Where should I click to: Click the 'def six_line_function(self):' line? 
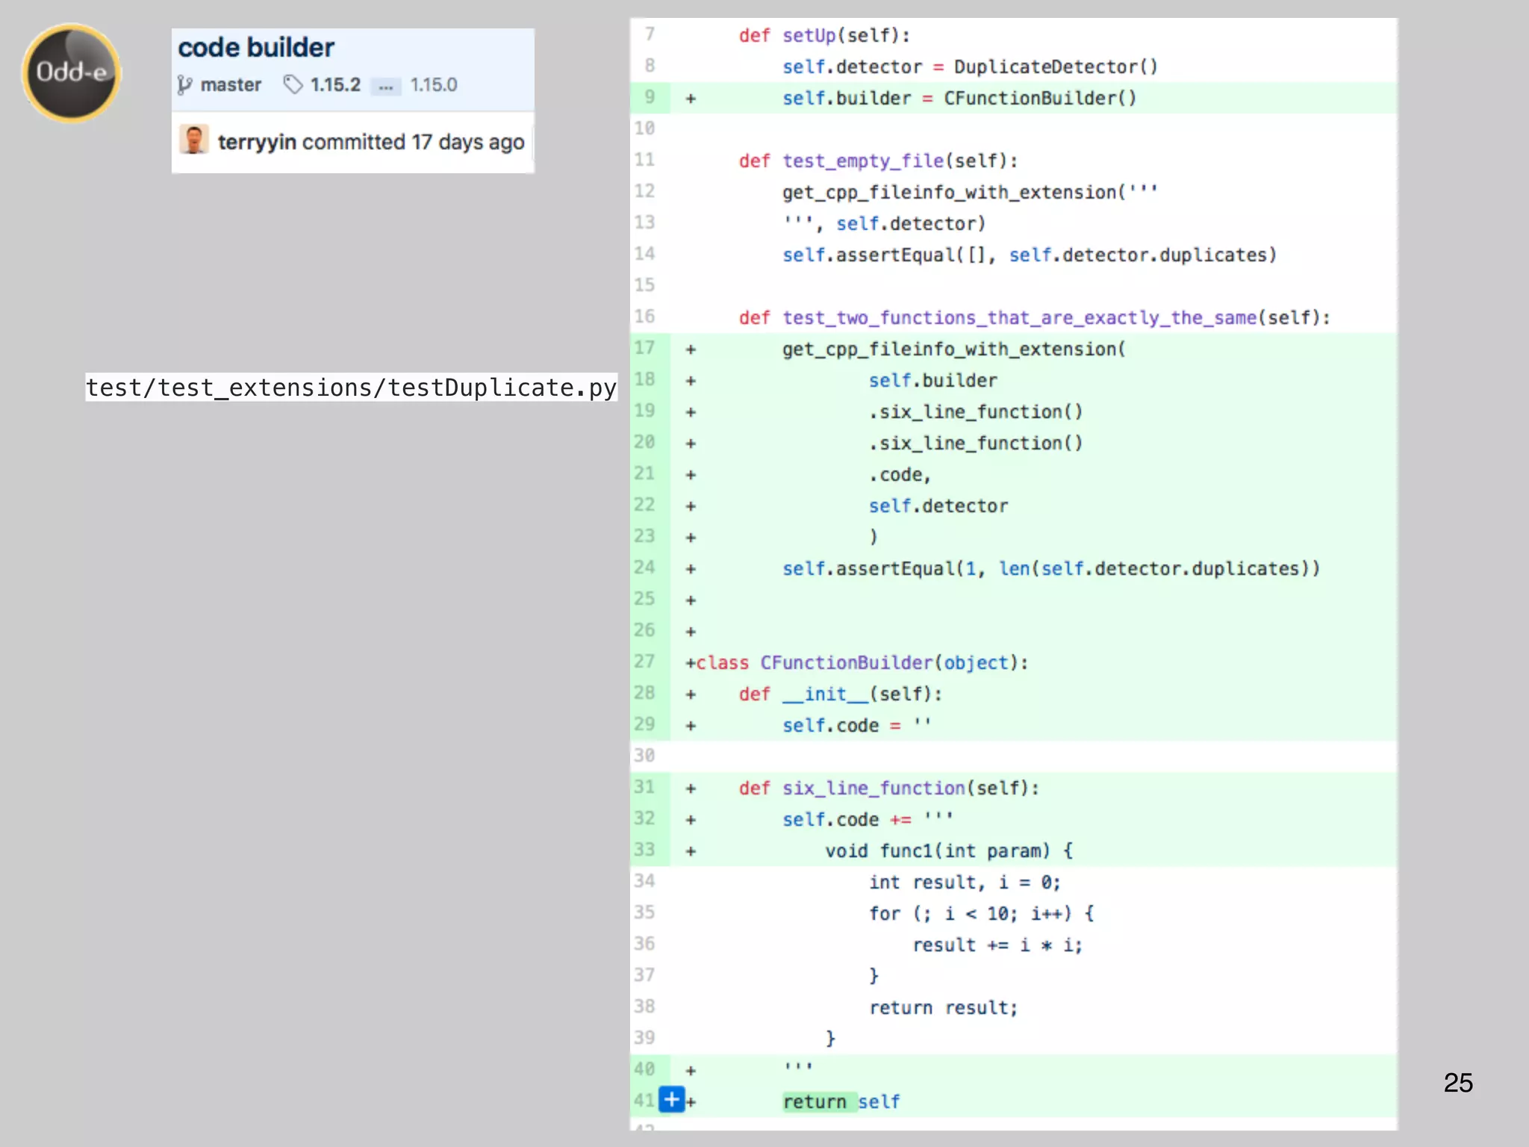tap(888, 789)
